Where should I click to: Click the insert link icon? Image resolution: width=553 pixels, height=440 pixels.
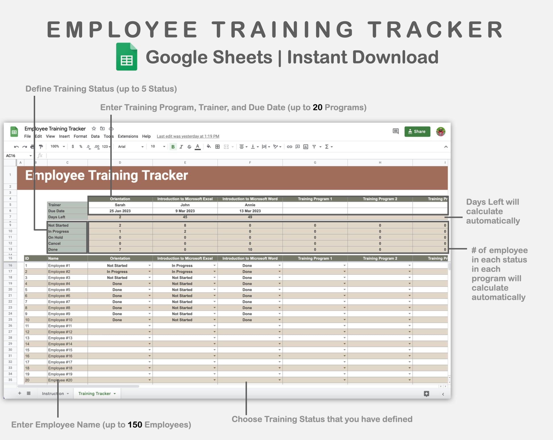289,147
